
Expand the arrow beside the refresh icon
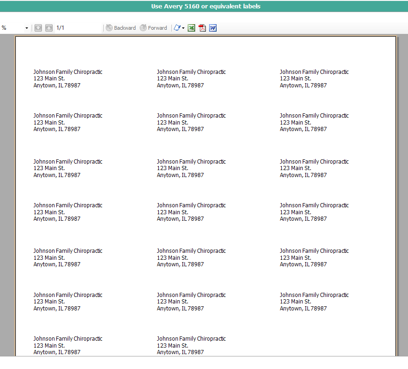click(x=184, y=28)
